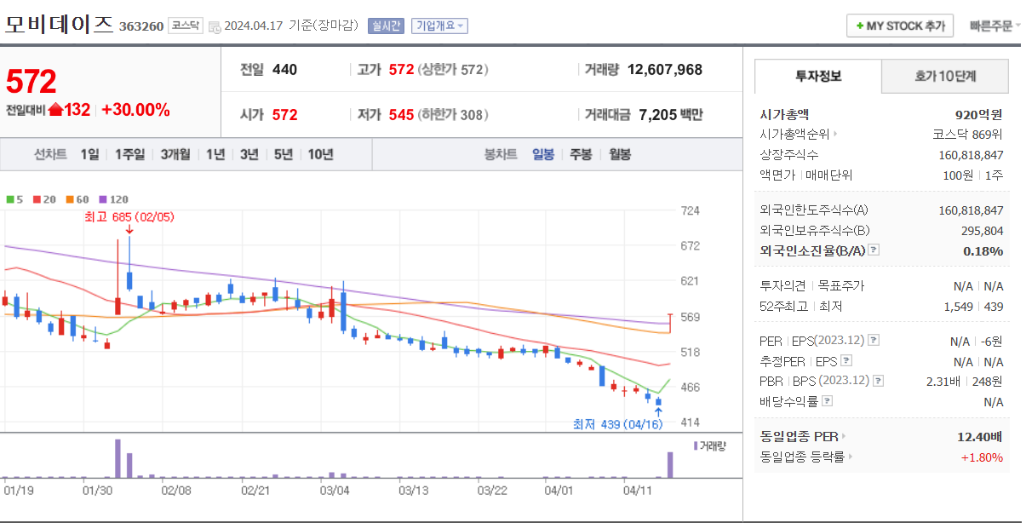This screenshot has width=1026, height=523.
Task: Select 1일 line chart period
Action: pyautogui.click(x=89, y=154)
